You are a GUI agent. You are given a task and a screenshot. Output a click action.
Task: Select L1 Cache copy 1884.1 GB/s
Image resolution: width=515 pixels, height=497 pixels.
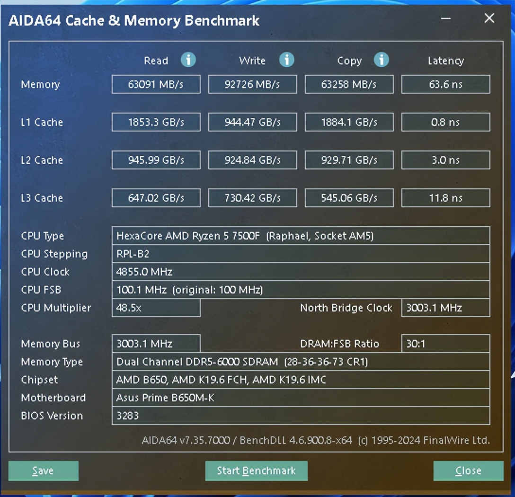click(x=349, y=122)
